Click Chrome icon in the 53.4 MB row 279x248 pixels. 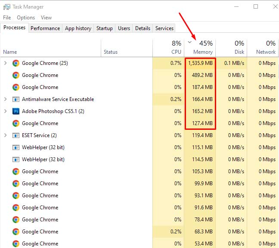point(16,244)
